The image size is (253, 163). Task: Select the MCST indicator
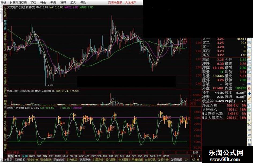pos(166,156)
